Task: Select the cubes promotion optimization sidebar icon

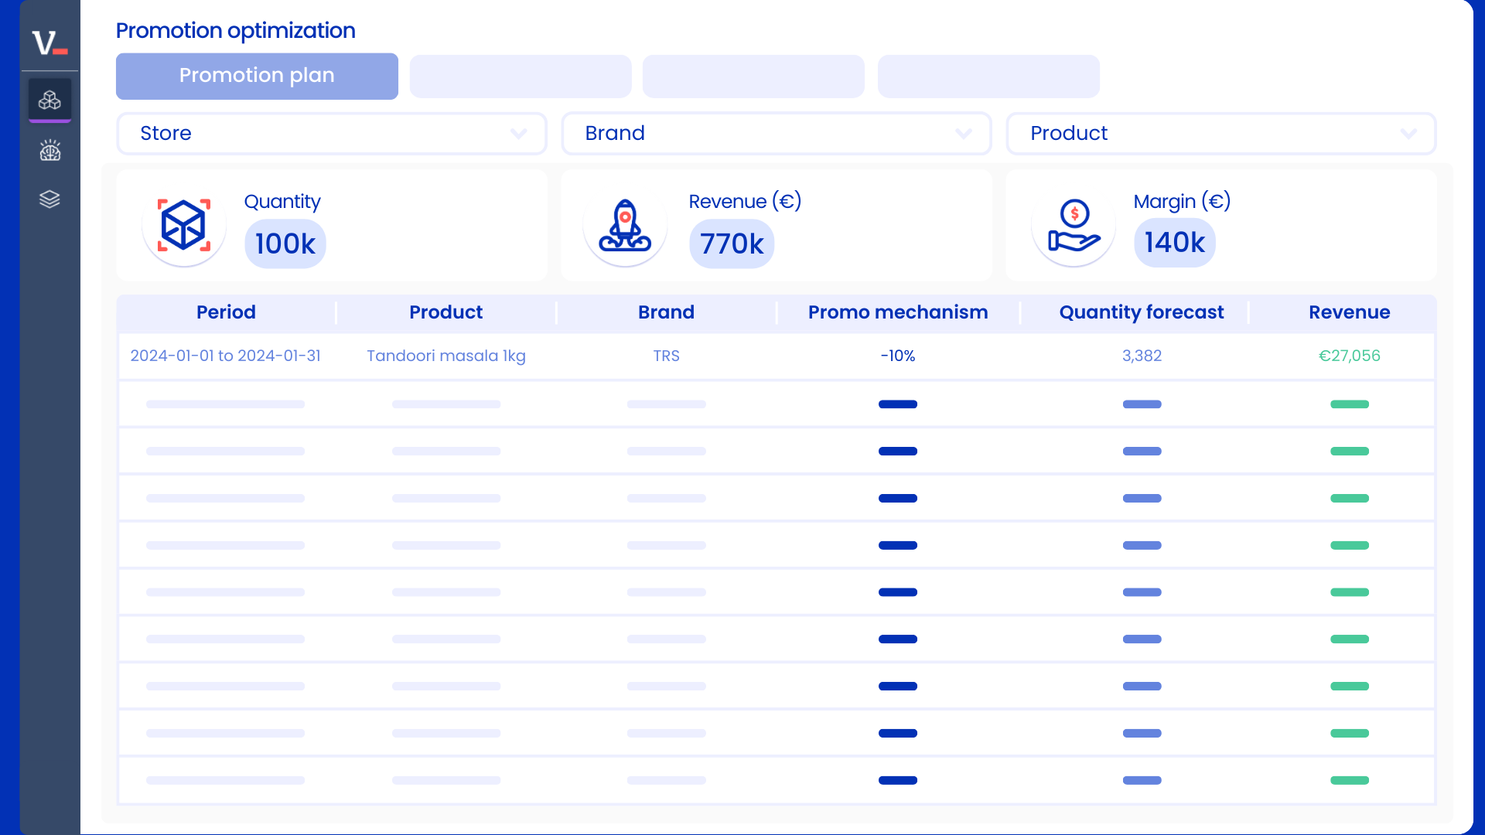Action: [x=49, y=100]
